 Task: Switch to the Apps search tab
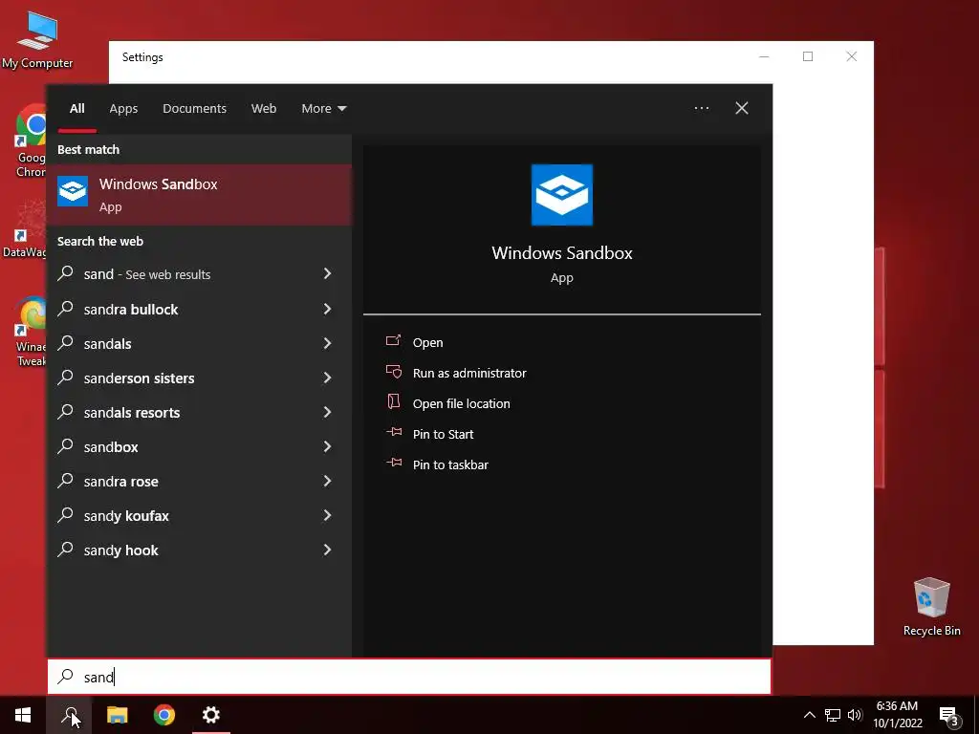pyautogui.click(x=123, y=109)
